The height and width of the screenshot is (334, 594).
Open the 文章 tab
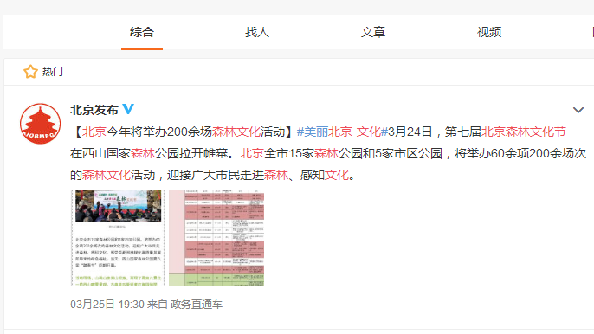tap(373, 32)
